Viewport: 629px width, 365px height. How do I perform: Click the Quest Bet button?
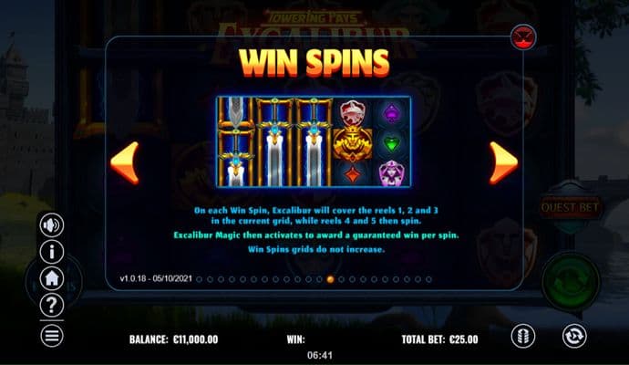pyautogui.click(x=570, y=208)
